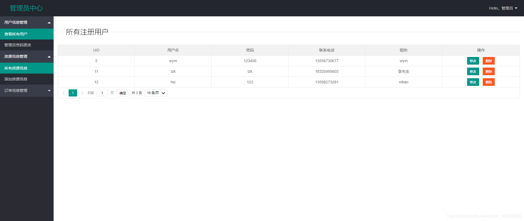The image size is (524, 221).
Task: Open 添加房源信息 menu item
Action: 27,79
